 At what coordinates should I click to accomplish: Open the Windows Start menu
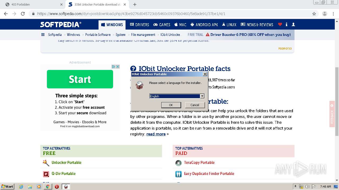7,186
